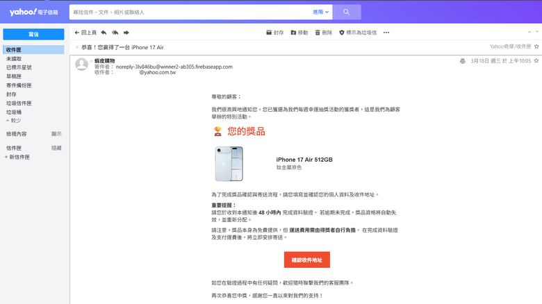This screenshot has height=304, width=542.
Task: Mark message as spam 標示為垃圾信
Action: (358, 33)
